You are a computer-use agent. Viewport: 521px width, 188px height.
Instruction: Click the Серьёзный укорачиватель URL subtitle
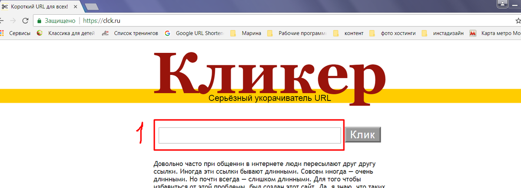point(270,98)
